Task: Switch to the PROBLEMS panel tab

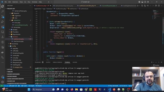Action: [38, 62]
